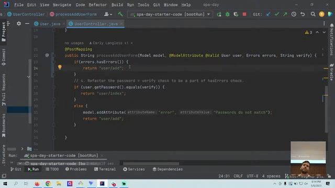Open the spa-day-starter-code run configuration dropdown
This screenshot has width=335, height=188.
click(x=170, y=14)
